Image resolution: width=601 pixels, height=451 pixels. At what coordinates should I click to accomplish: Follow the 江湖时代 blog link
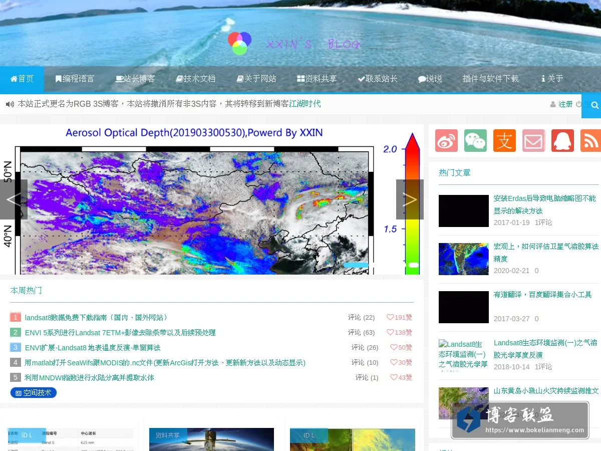coord(305,104)
